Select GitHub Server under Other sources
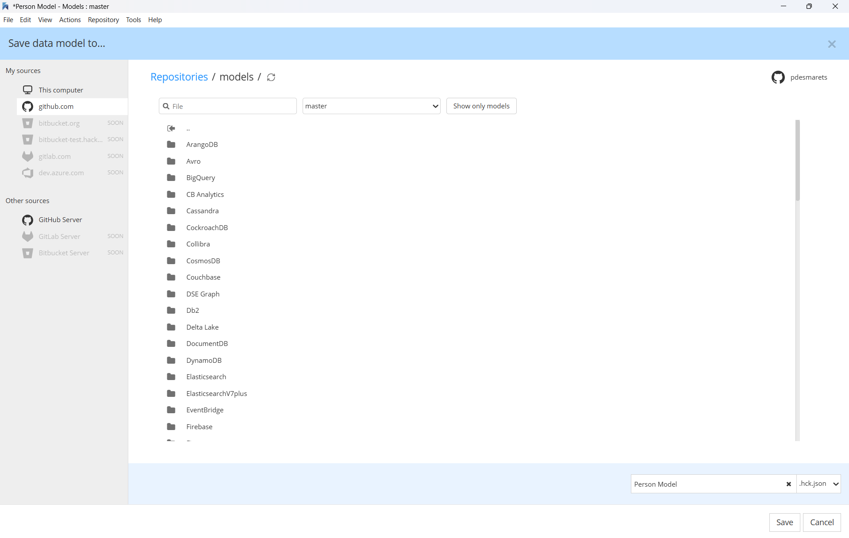Screen dimensions: 849x538 click(x=72, y=220)
